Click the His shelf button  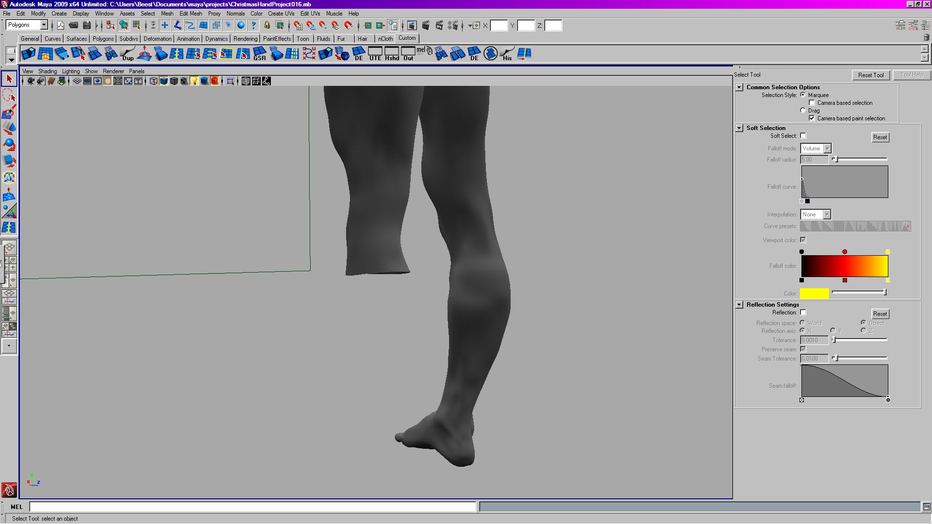(507, 53)
